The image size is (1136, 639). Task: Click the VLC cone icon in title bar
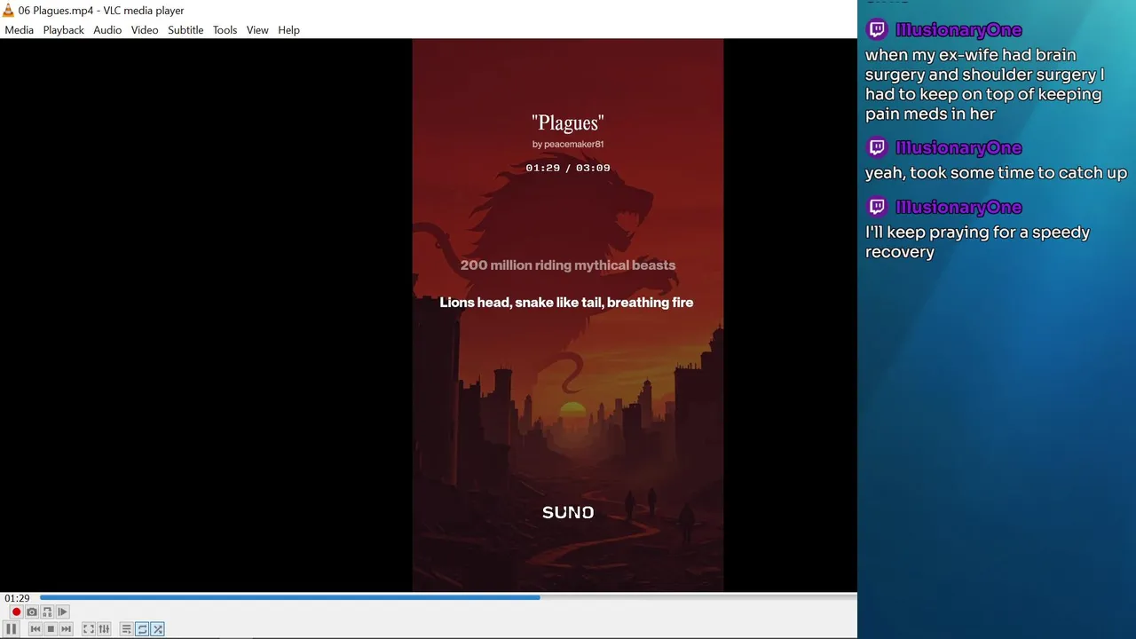[x=8, y=11]
